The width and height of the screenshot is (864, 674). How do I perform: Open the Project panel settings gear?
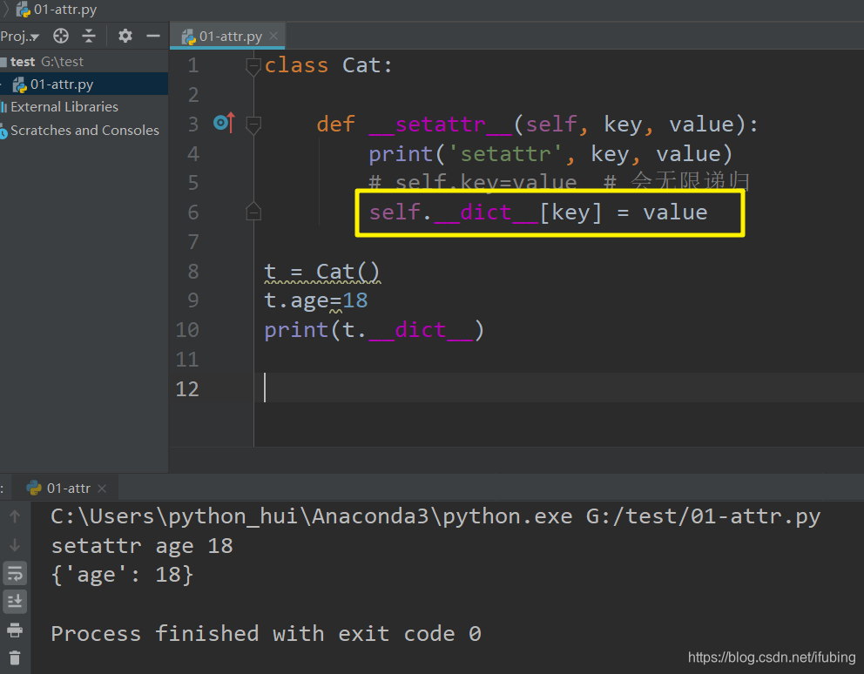pos(125,37)
